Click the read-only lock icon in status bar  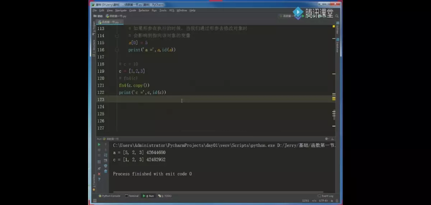pyautogui.click(x=332, y=201)
